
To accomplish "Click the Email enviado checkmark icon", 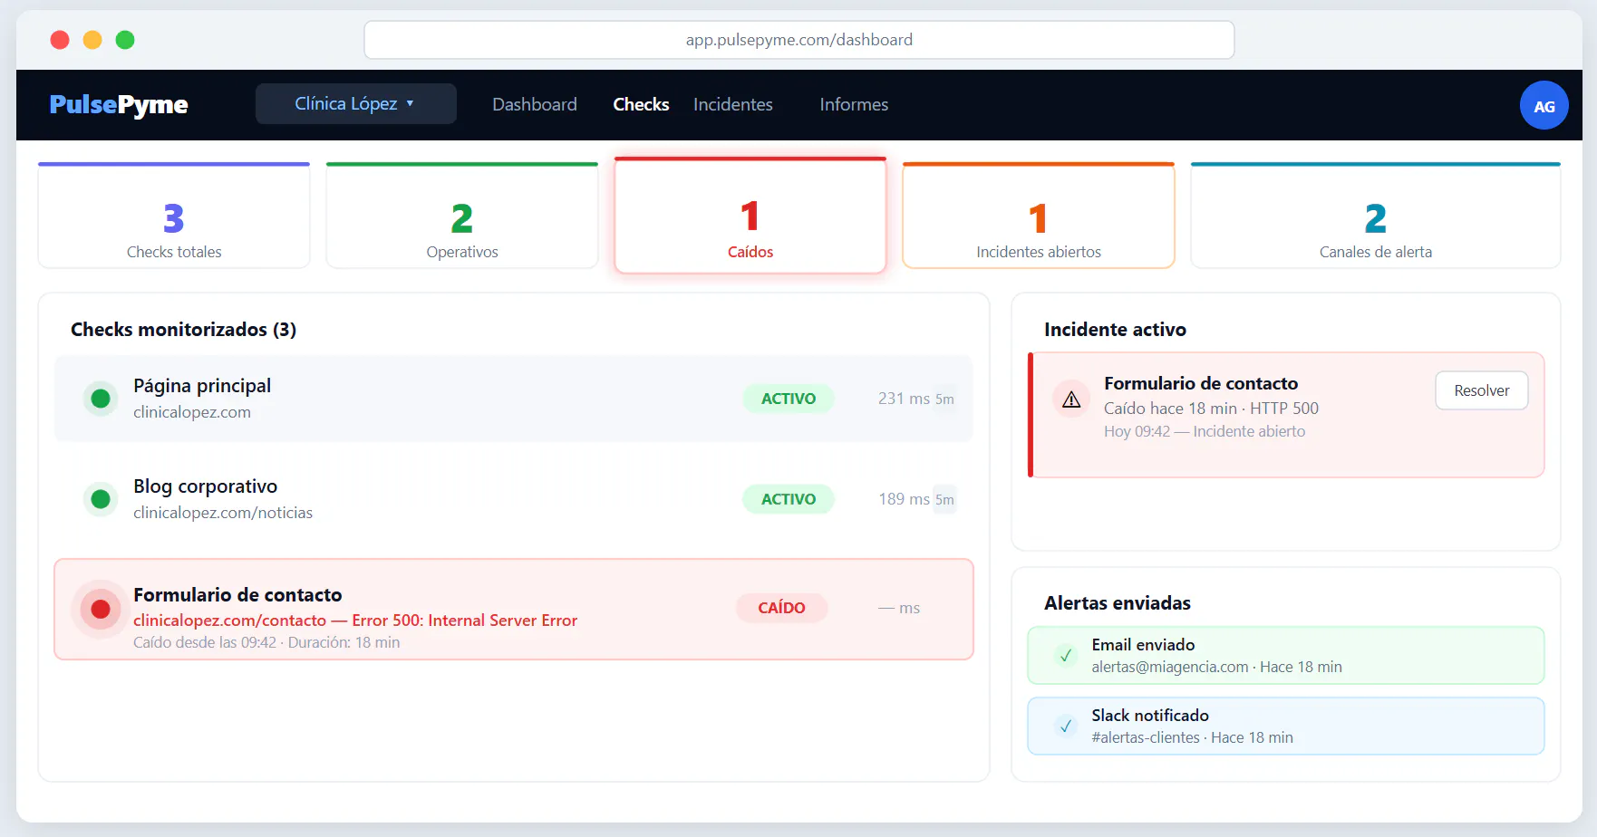I will pyautogui.click(x=1066, y=655).
